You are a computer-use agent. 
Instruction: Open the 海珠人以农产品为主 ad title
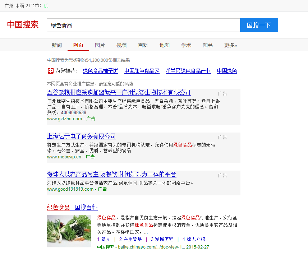click(x=111, y=174)
